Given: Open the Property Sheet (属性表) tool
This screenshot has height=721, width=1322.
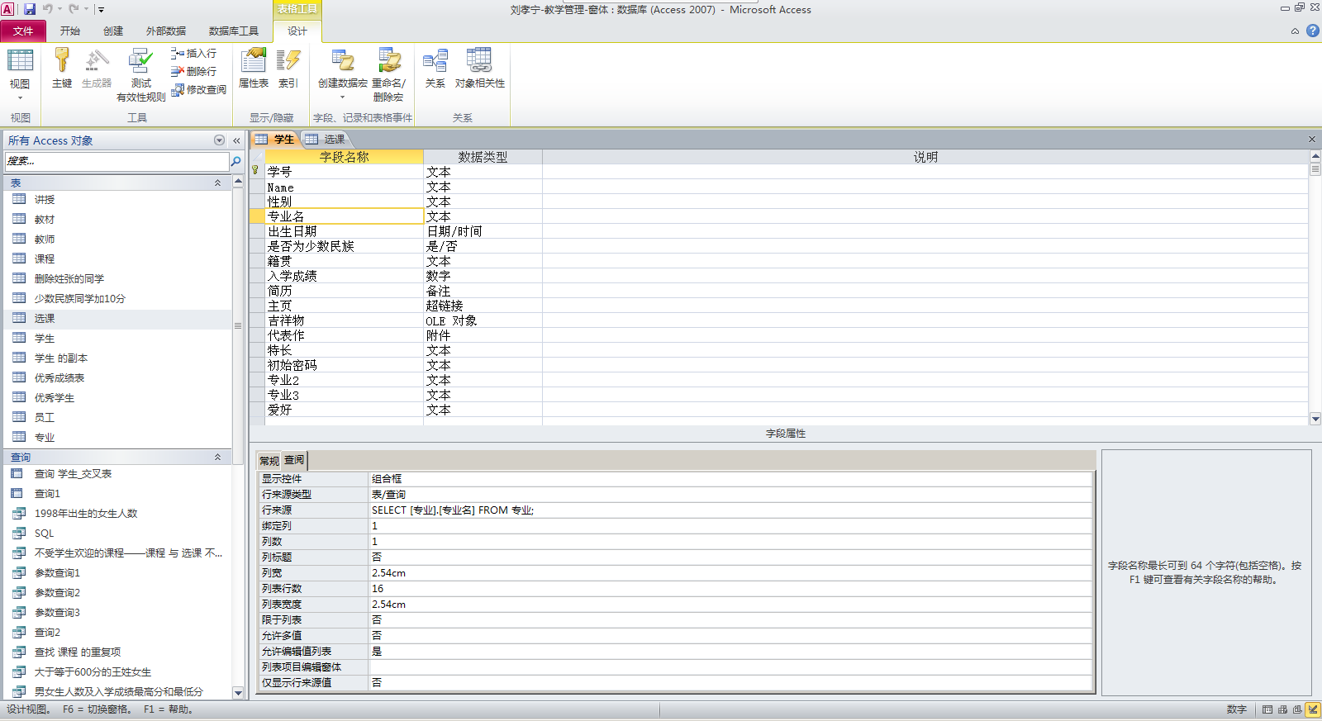Looking at the screenshot, I should (254, 68).
